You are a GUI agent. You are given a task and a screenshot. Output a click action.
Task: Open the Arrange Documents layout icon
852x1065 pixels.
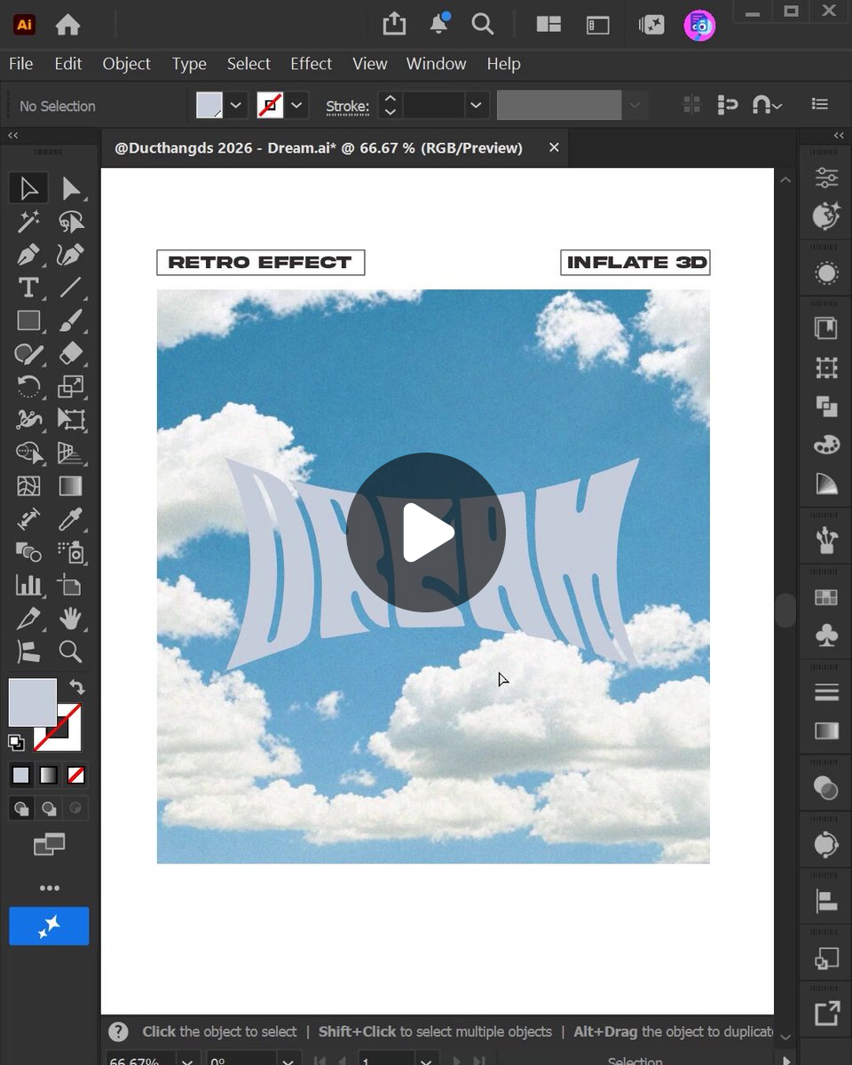click(548, 25)
